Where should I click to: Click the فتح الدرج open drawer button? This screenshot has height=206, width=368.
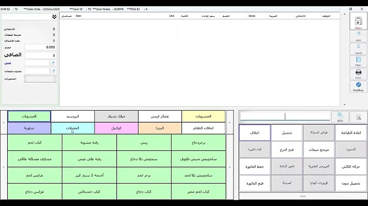click(287, 149)
